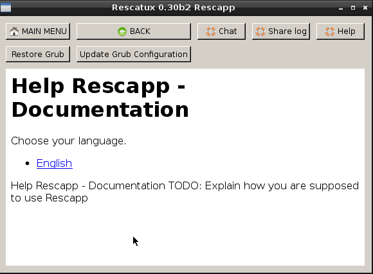Screen dimensions: 373x274
Task: Click the TODO explanation paragraph
Action: [185, 192]
